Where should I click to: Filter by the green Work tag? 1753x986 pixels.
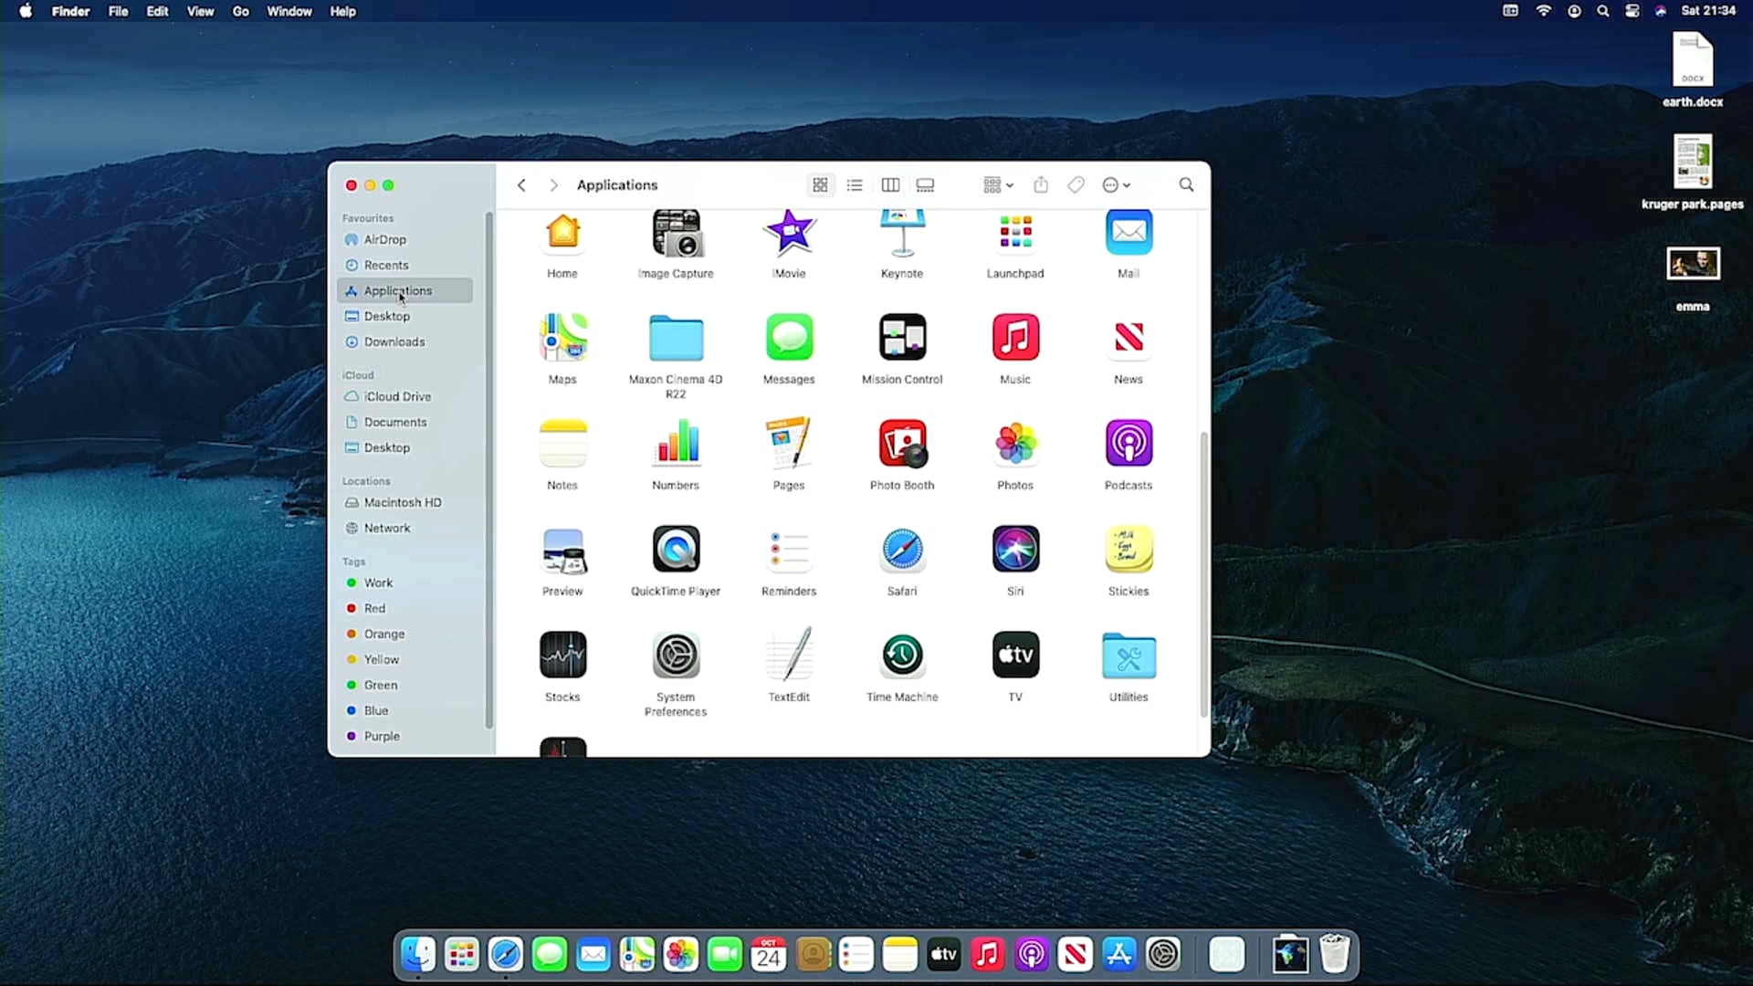coord(405,582)
